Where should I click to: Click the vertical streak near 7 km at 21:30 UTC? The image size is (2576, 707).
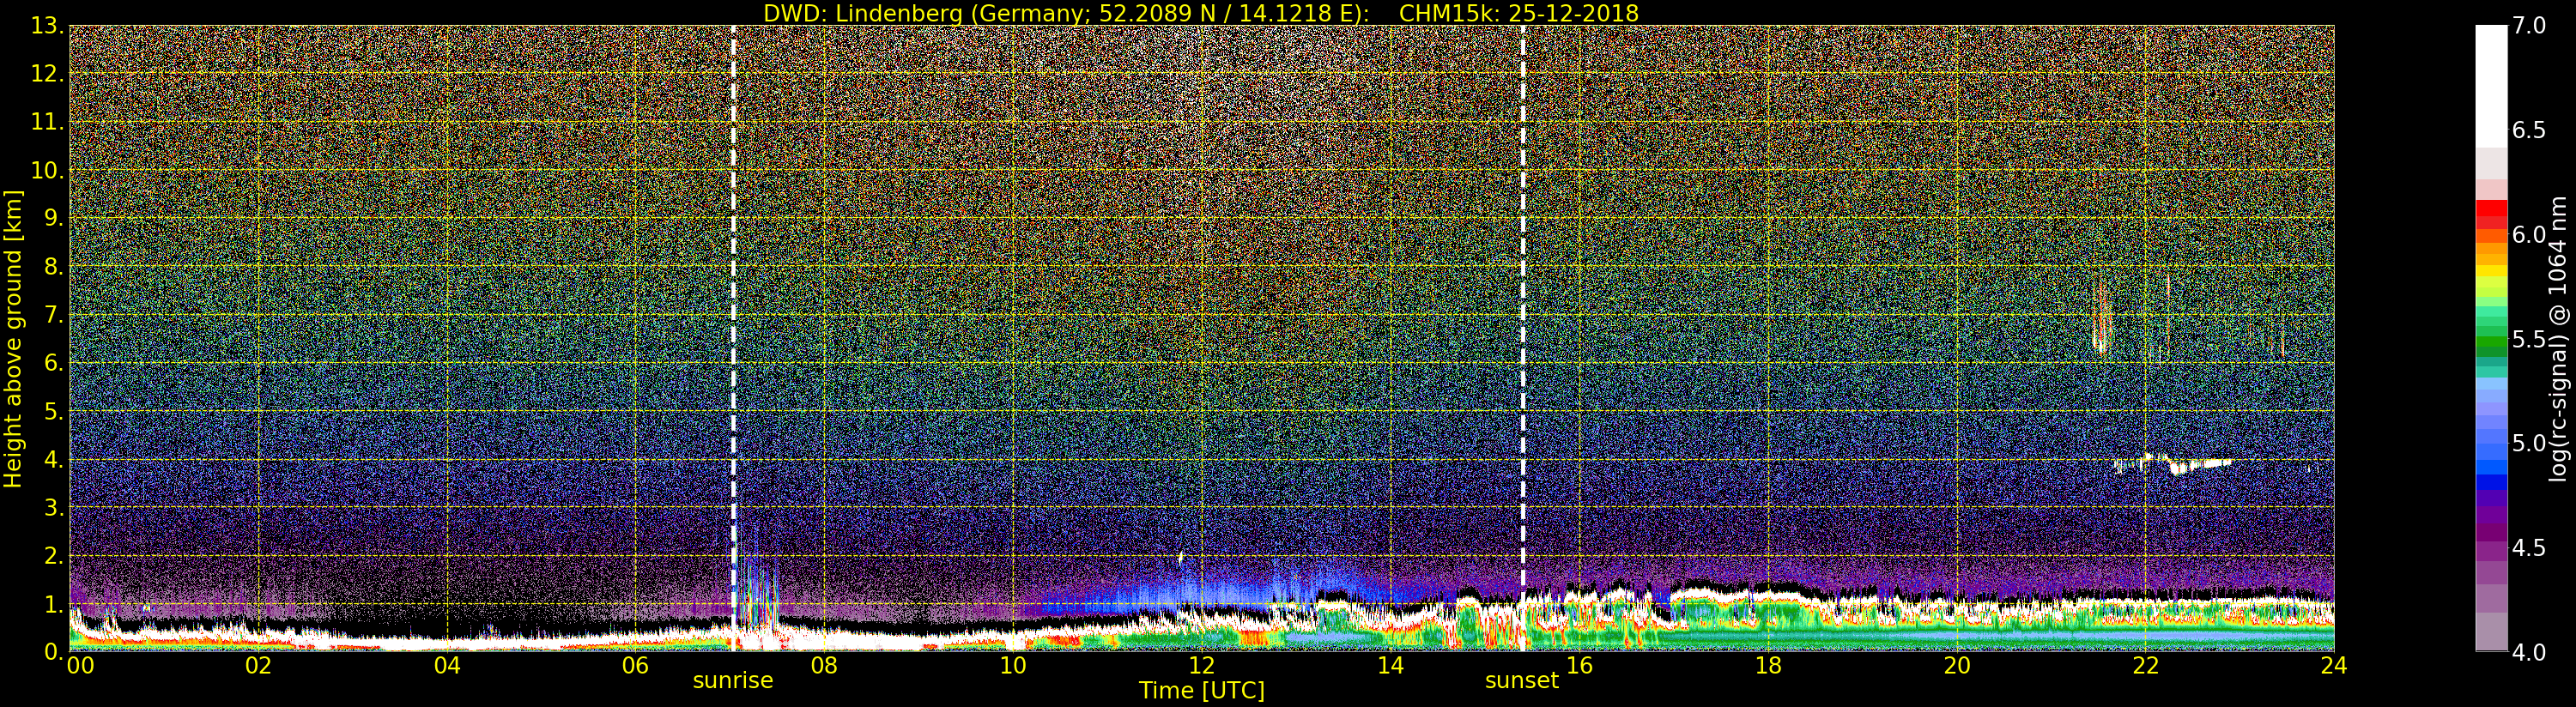click(2101, 318)
